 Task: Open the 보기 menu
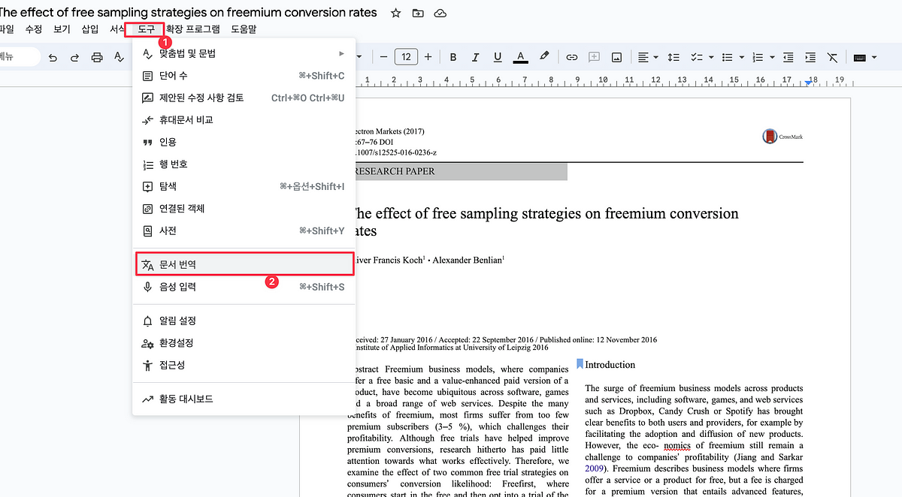[62, 29]
